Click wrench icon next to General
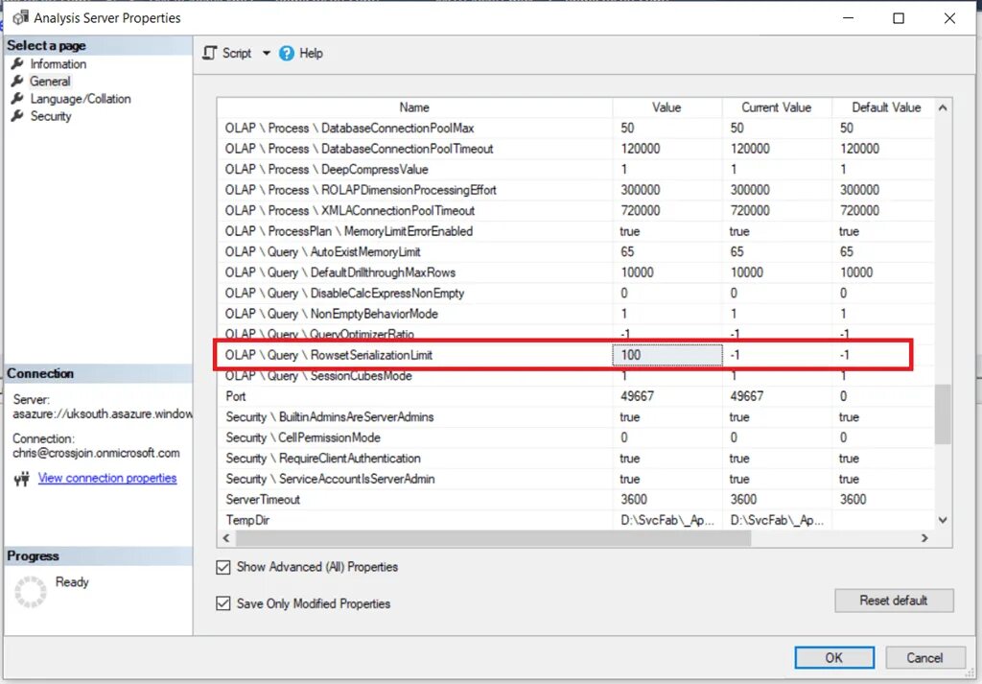The height and width of the screenshot is (684, 982). click(17, 82)
